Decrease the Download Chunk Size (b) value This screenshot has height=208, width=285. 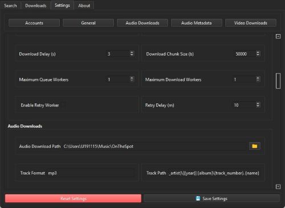(258, 55)
